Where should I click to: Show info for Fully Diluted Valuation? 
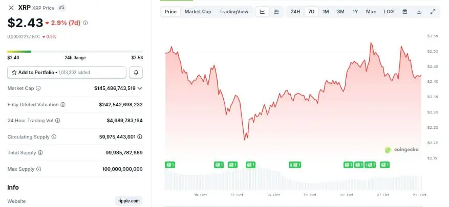pyautogui.click(x=63, y=105)
